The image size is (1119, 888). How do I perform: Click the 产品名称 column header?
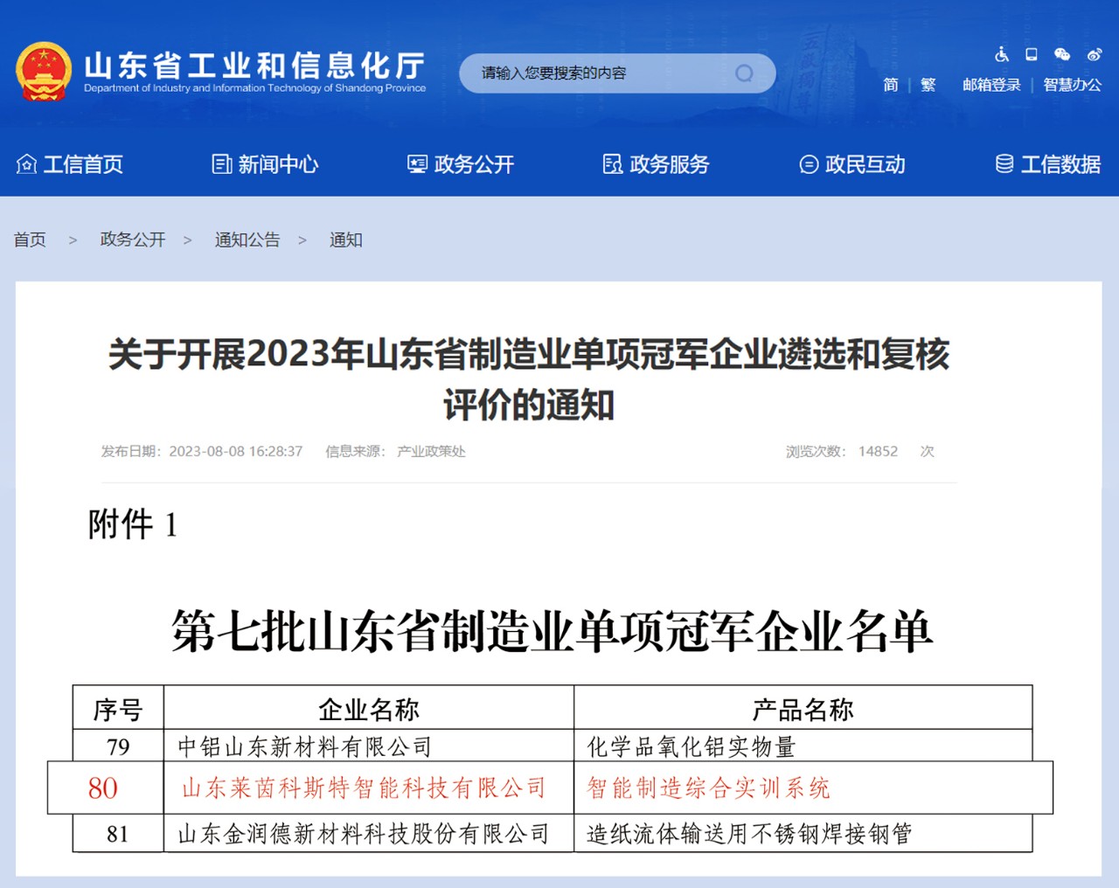point(803,709)
